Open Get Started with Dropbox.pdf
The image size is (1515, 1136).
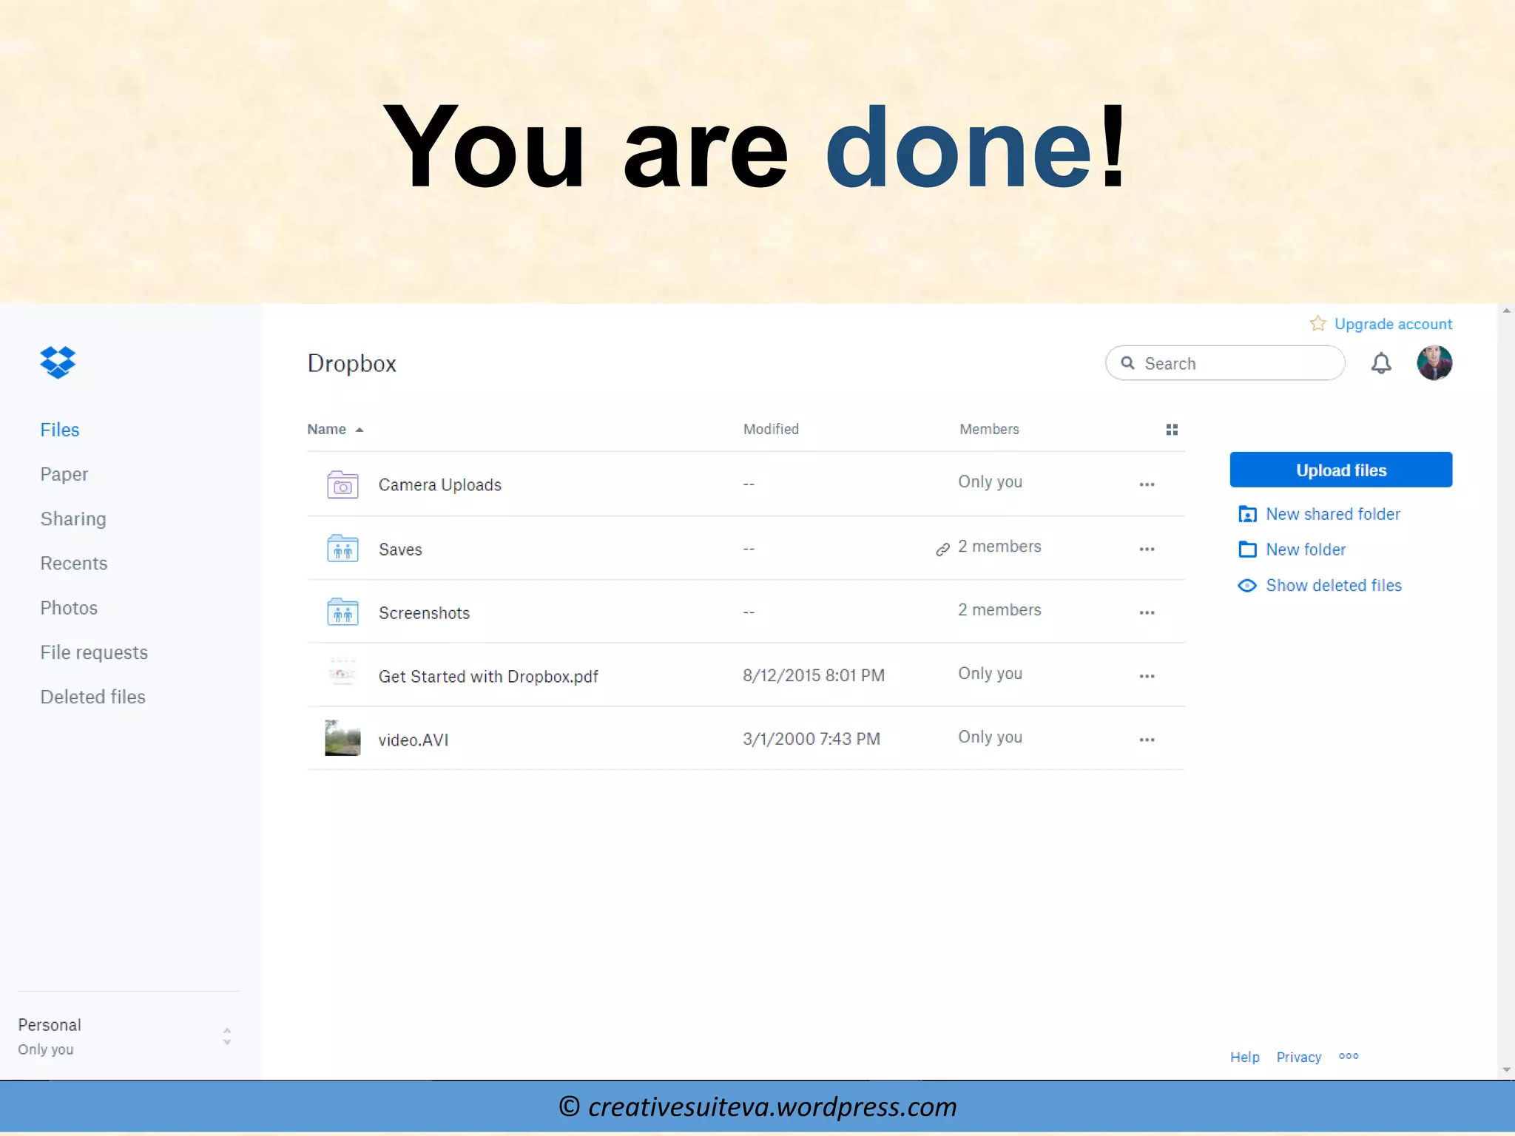(x=488, y=677)
